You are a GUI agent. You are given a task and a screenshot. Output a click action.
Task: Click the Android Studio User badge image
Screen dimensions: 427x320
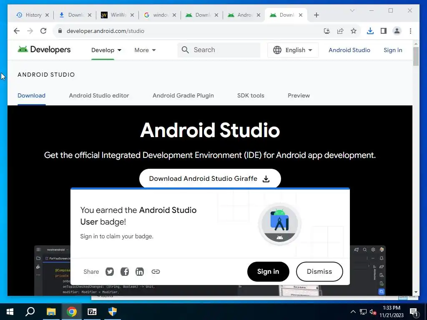(x=280, y=224)
